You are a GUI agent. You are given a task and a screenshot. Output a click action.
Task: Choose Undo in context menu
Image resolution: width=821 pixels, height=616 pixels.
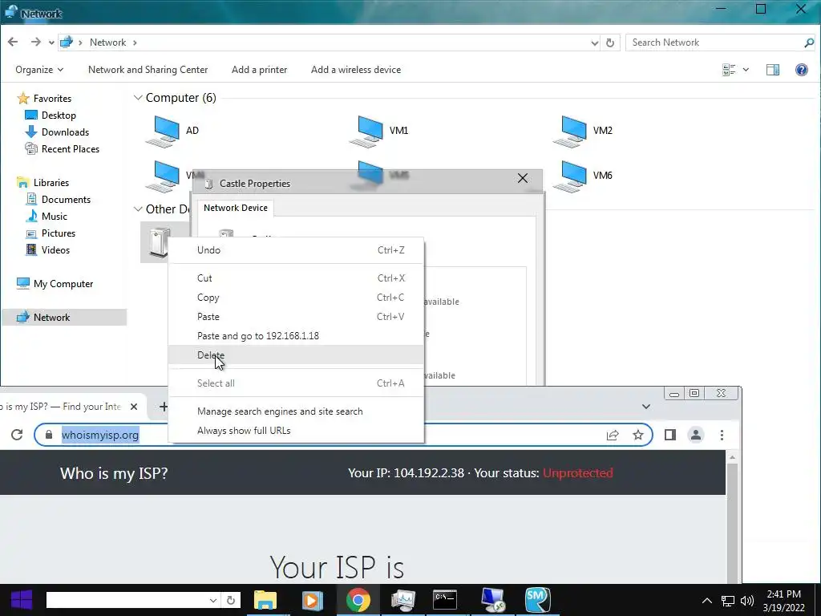click(x=297, y=250)
